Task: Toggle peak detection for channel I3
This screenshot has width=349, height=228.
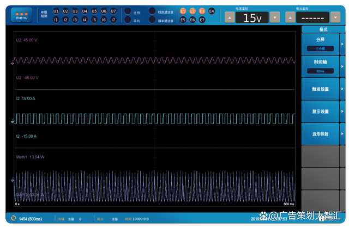Action: click(x=75, y=20)
